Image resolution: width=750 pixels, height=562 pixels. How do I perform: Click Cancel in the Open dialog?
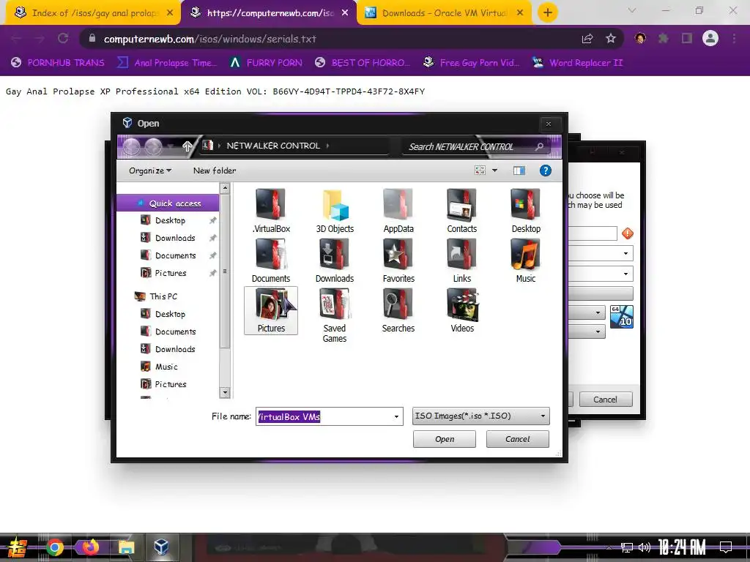pyautogui.click(x=518, y=439)
